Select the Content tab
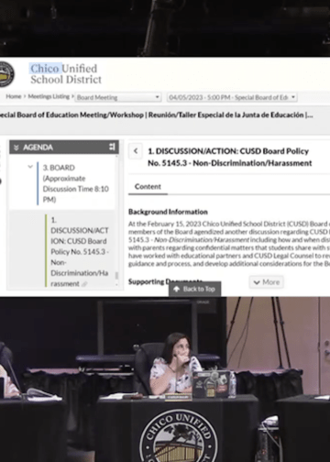Viewport: 330px width, 462px height. point(148,187)
